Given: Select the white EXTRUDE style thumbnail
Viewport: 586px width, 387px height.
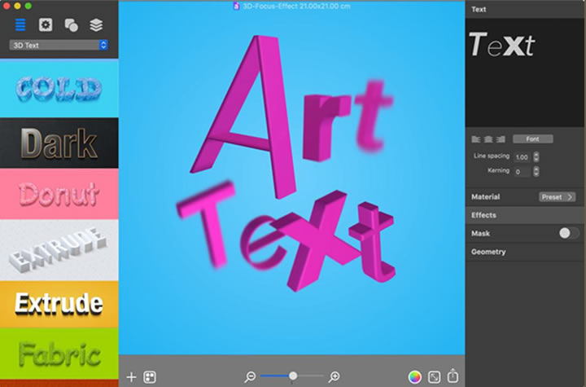Looking at the screenshot, I should 59,250.
